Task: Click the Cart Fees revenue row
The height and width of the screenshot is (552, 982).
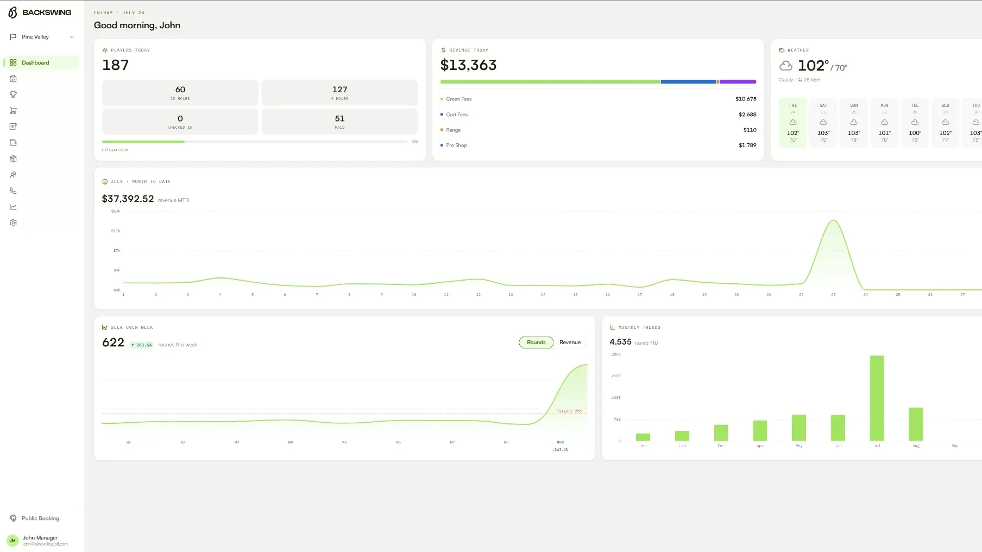Action: (598, 115)
